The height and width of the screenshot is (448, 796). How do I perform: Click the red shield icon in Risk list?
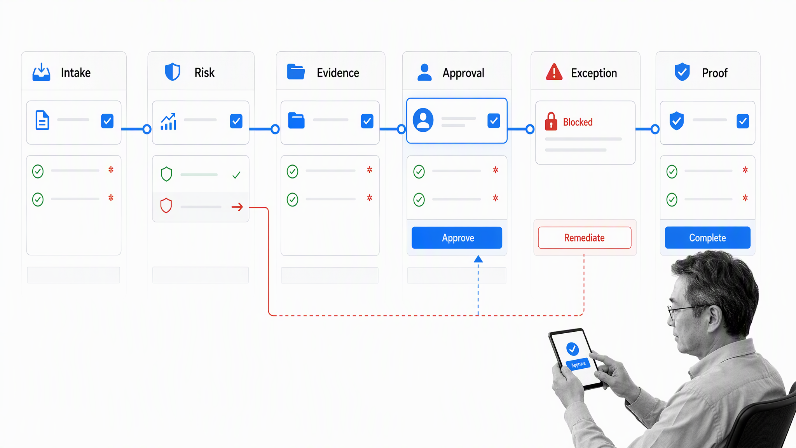pos(166,205)
